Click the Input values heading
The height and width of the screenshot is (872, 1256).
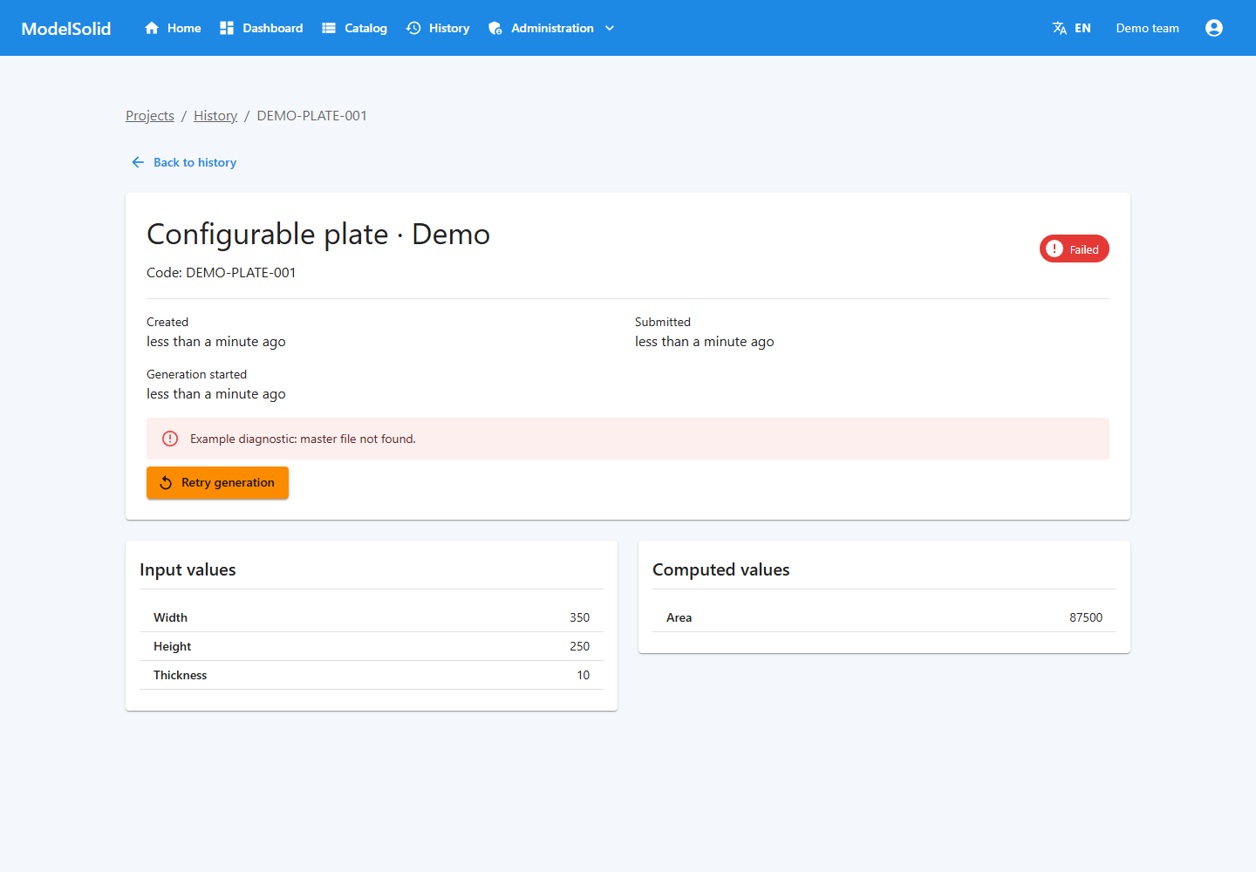[188, 569]
